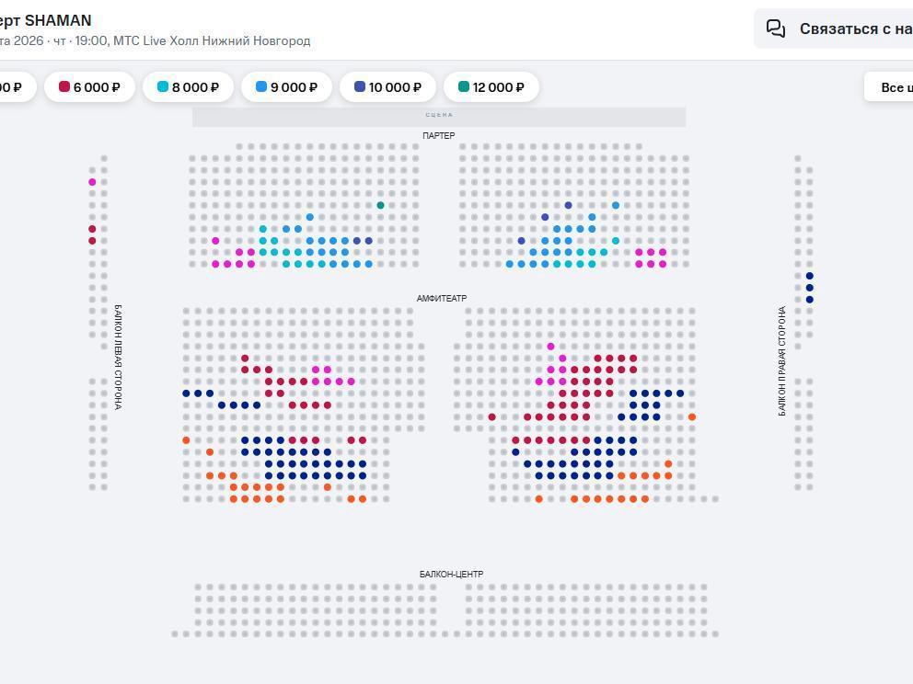Click the teal swatch of 12 000 ₽
This screenshot has height=684, width=913.
click(x=464, y=86)
